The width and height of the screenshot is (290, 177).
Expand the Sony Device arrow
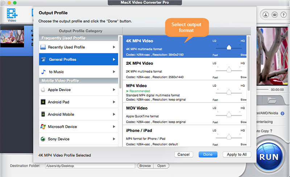(x=114, y=139)
